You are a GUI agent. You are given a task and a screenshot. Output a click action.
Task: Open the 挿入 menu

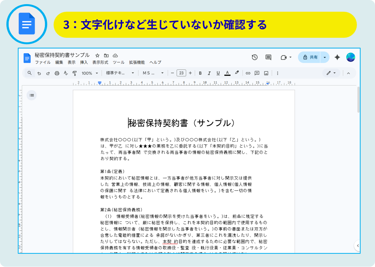coord(84,62)
